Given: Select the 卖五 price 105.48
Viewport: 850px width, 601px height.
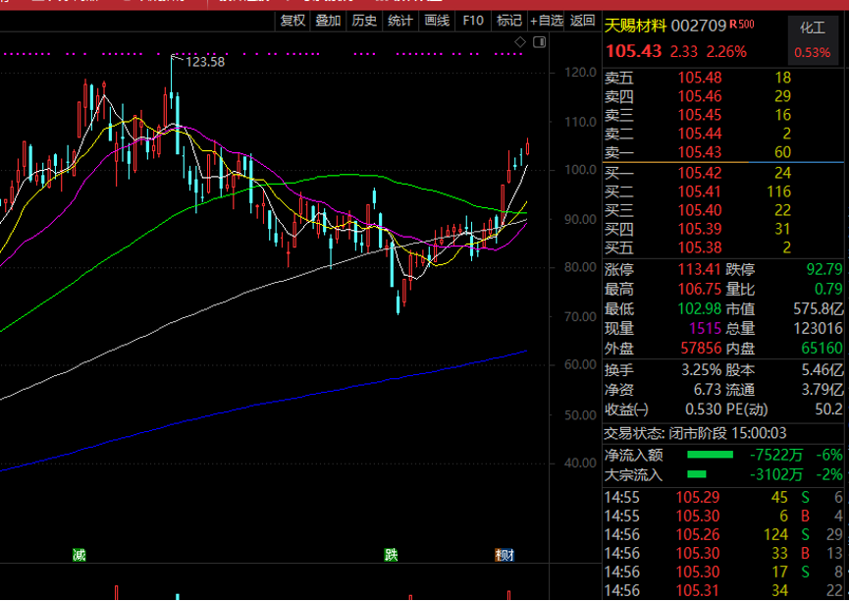Looking at the screenshot, I should pyautogui.click(x=700, y=78).
